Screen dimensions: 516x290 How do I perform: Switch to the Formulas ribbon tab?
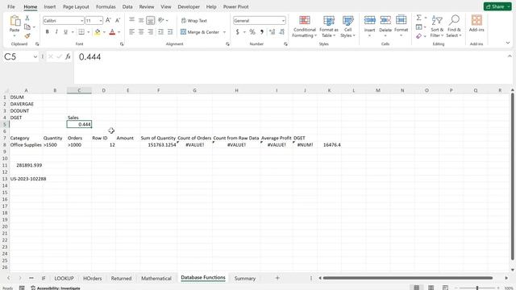106,6
